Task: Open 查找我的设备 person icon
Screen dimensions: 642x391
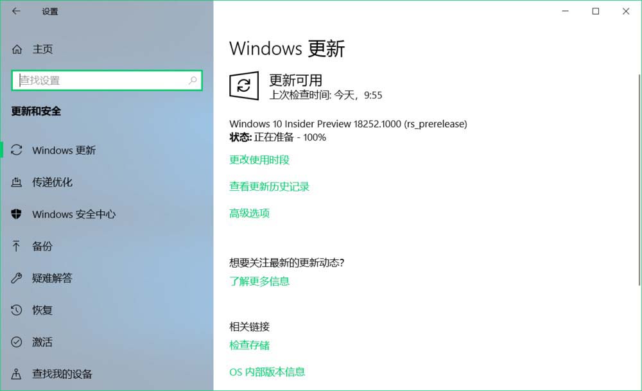Action: [17, 374]
